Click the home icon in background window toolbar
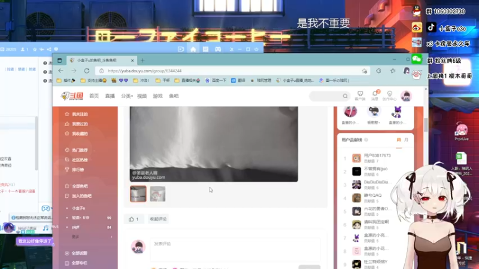This screenshot has height=269, width=479. point(193,49)
